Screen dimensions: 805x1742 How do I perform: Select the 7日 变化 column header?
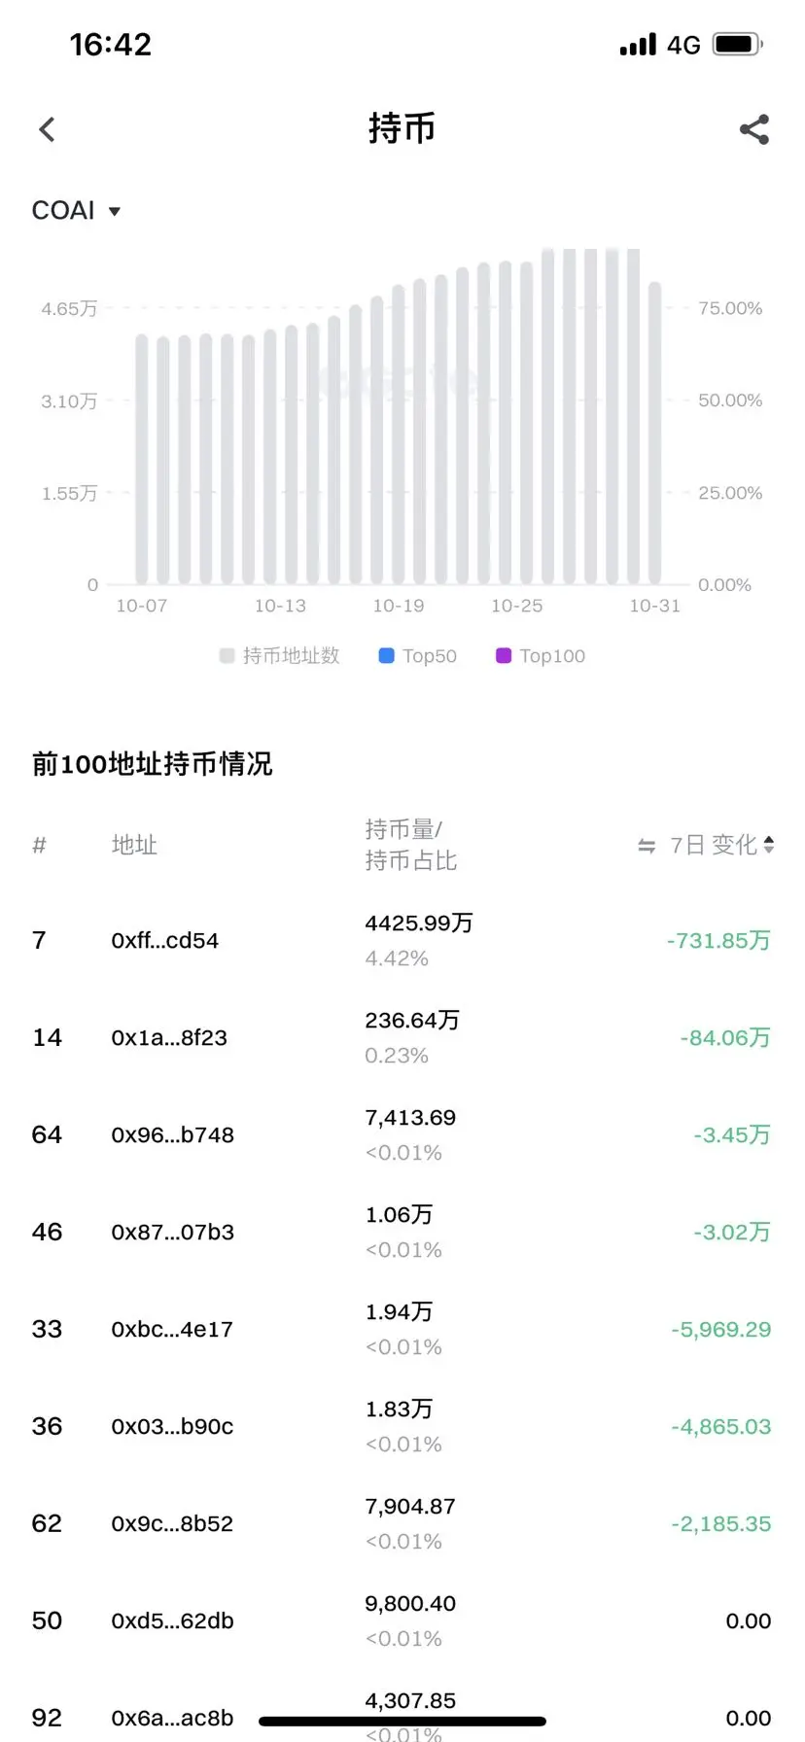(714, 845)
